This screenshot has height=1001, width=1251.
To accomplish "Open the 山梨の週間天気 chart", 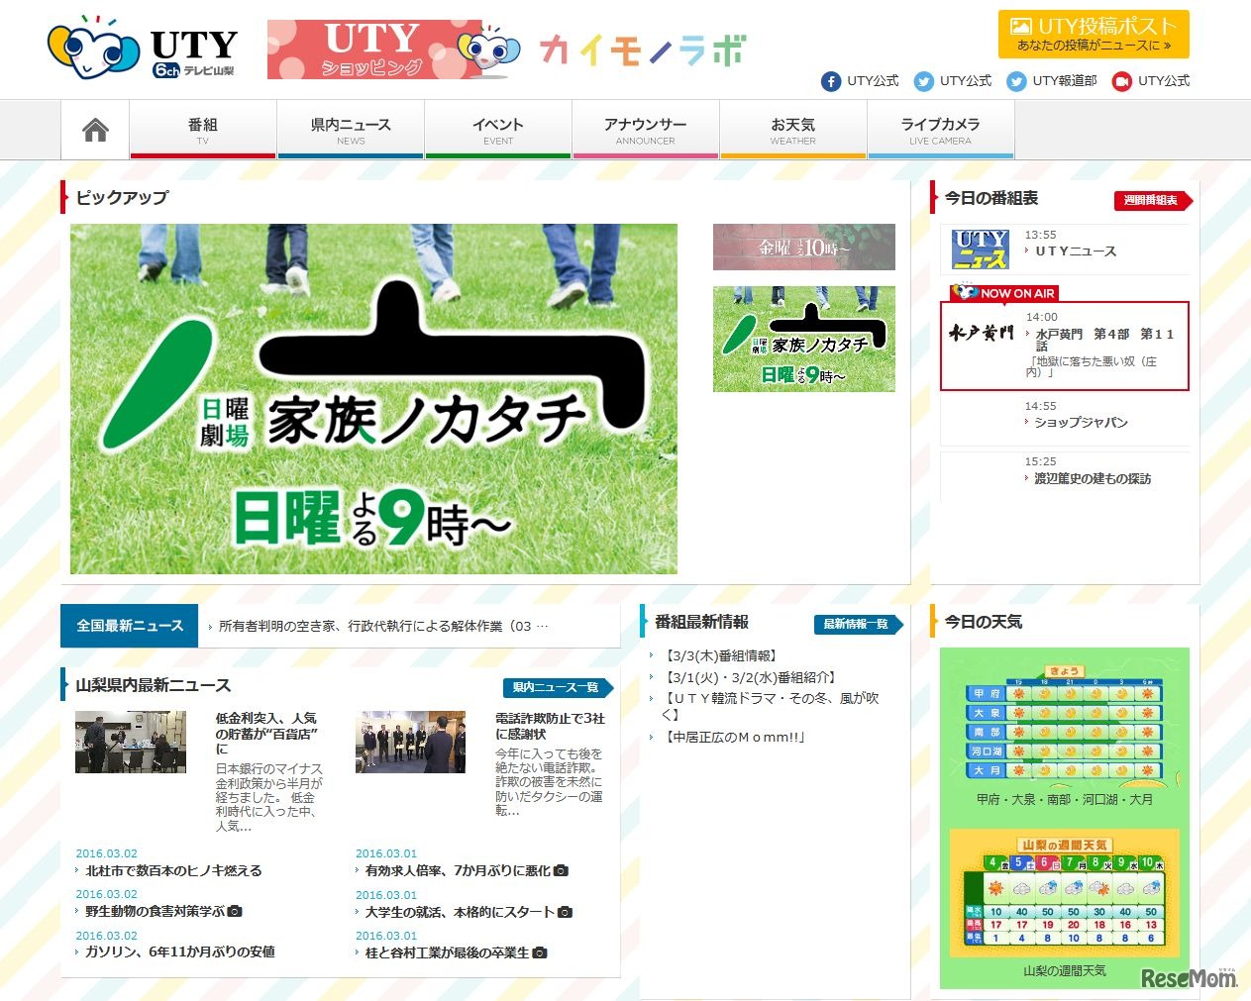I will (x=1064, y=894).
